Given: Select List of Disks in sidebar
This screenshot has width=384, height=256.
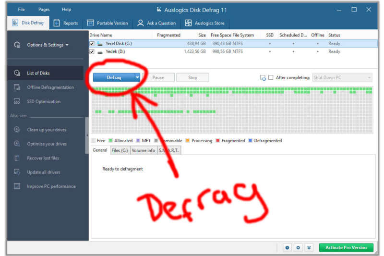Looking at the screenshot, I should pyautogui.click(x=45, y=73).
